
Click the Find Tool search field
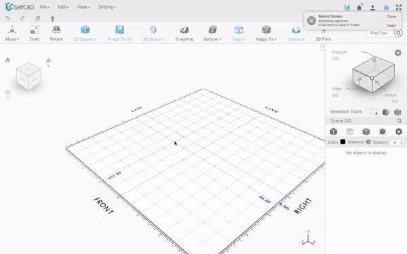tap(379, 33)
